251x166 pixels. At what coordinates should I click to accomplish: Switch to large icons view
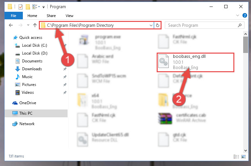243,157
